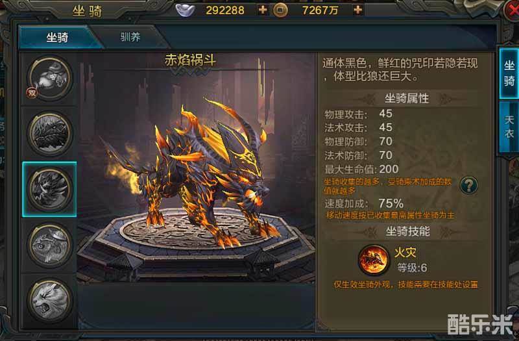Click the 292288 silver balance

(x=225, y=10)
